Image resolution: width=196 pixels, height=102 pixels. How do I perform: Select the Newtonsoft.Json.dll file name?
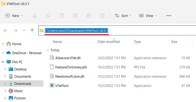point(70,76)
